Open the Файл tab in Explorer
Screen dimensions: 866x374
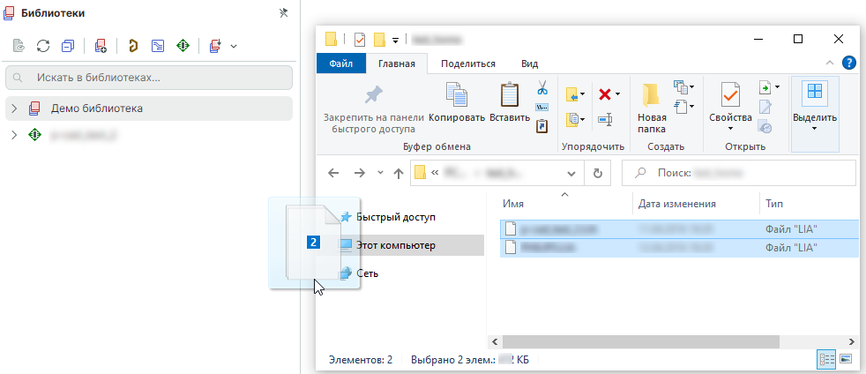[x=340, y=64]
